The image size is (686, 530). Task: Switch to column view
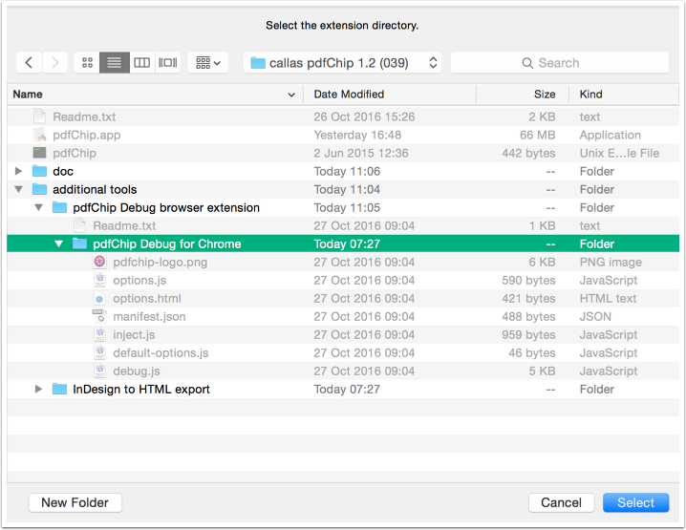(141, 63)
